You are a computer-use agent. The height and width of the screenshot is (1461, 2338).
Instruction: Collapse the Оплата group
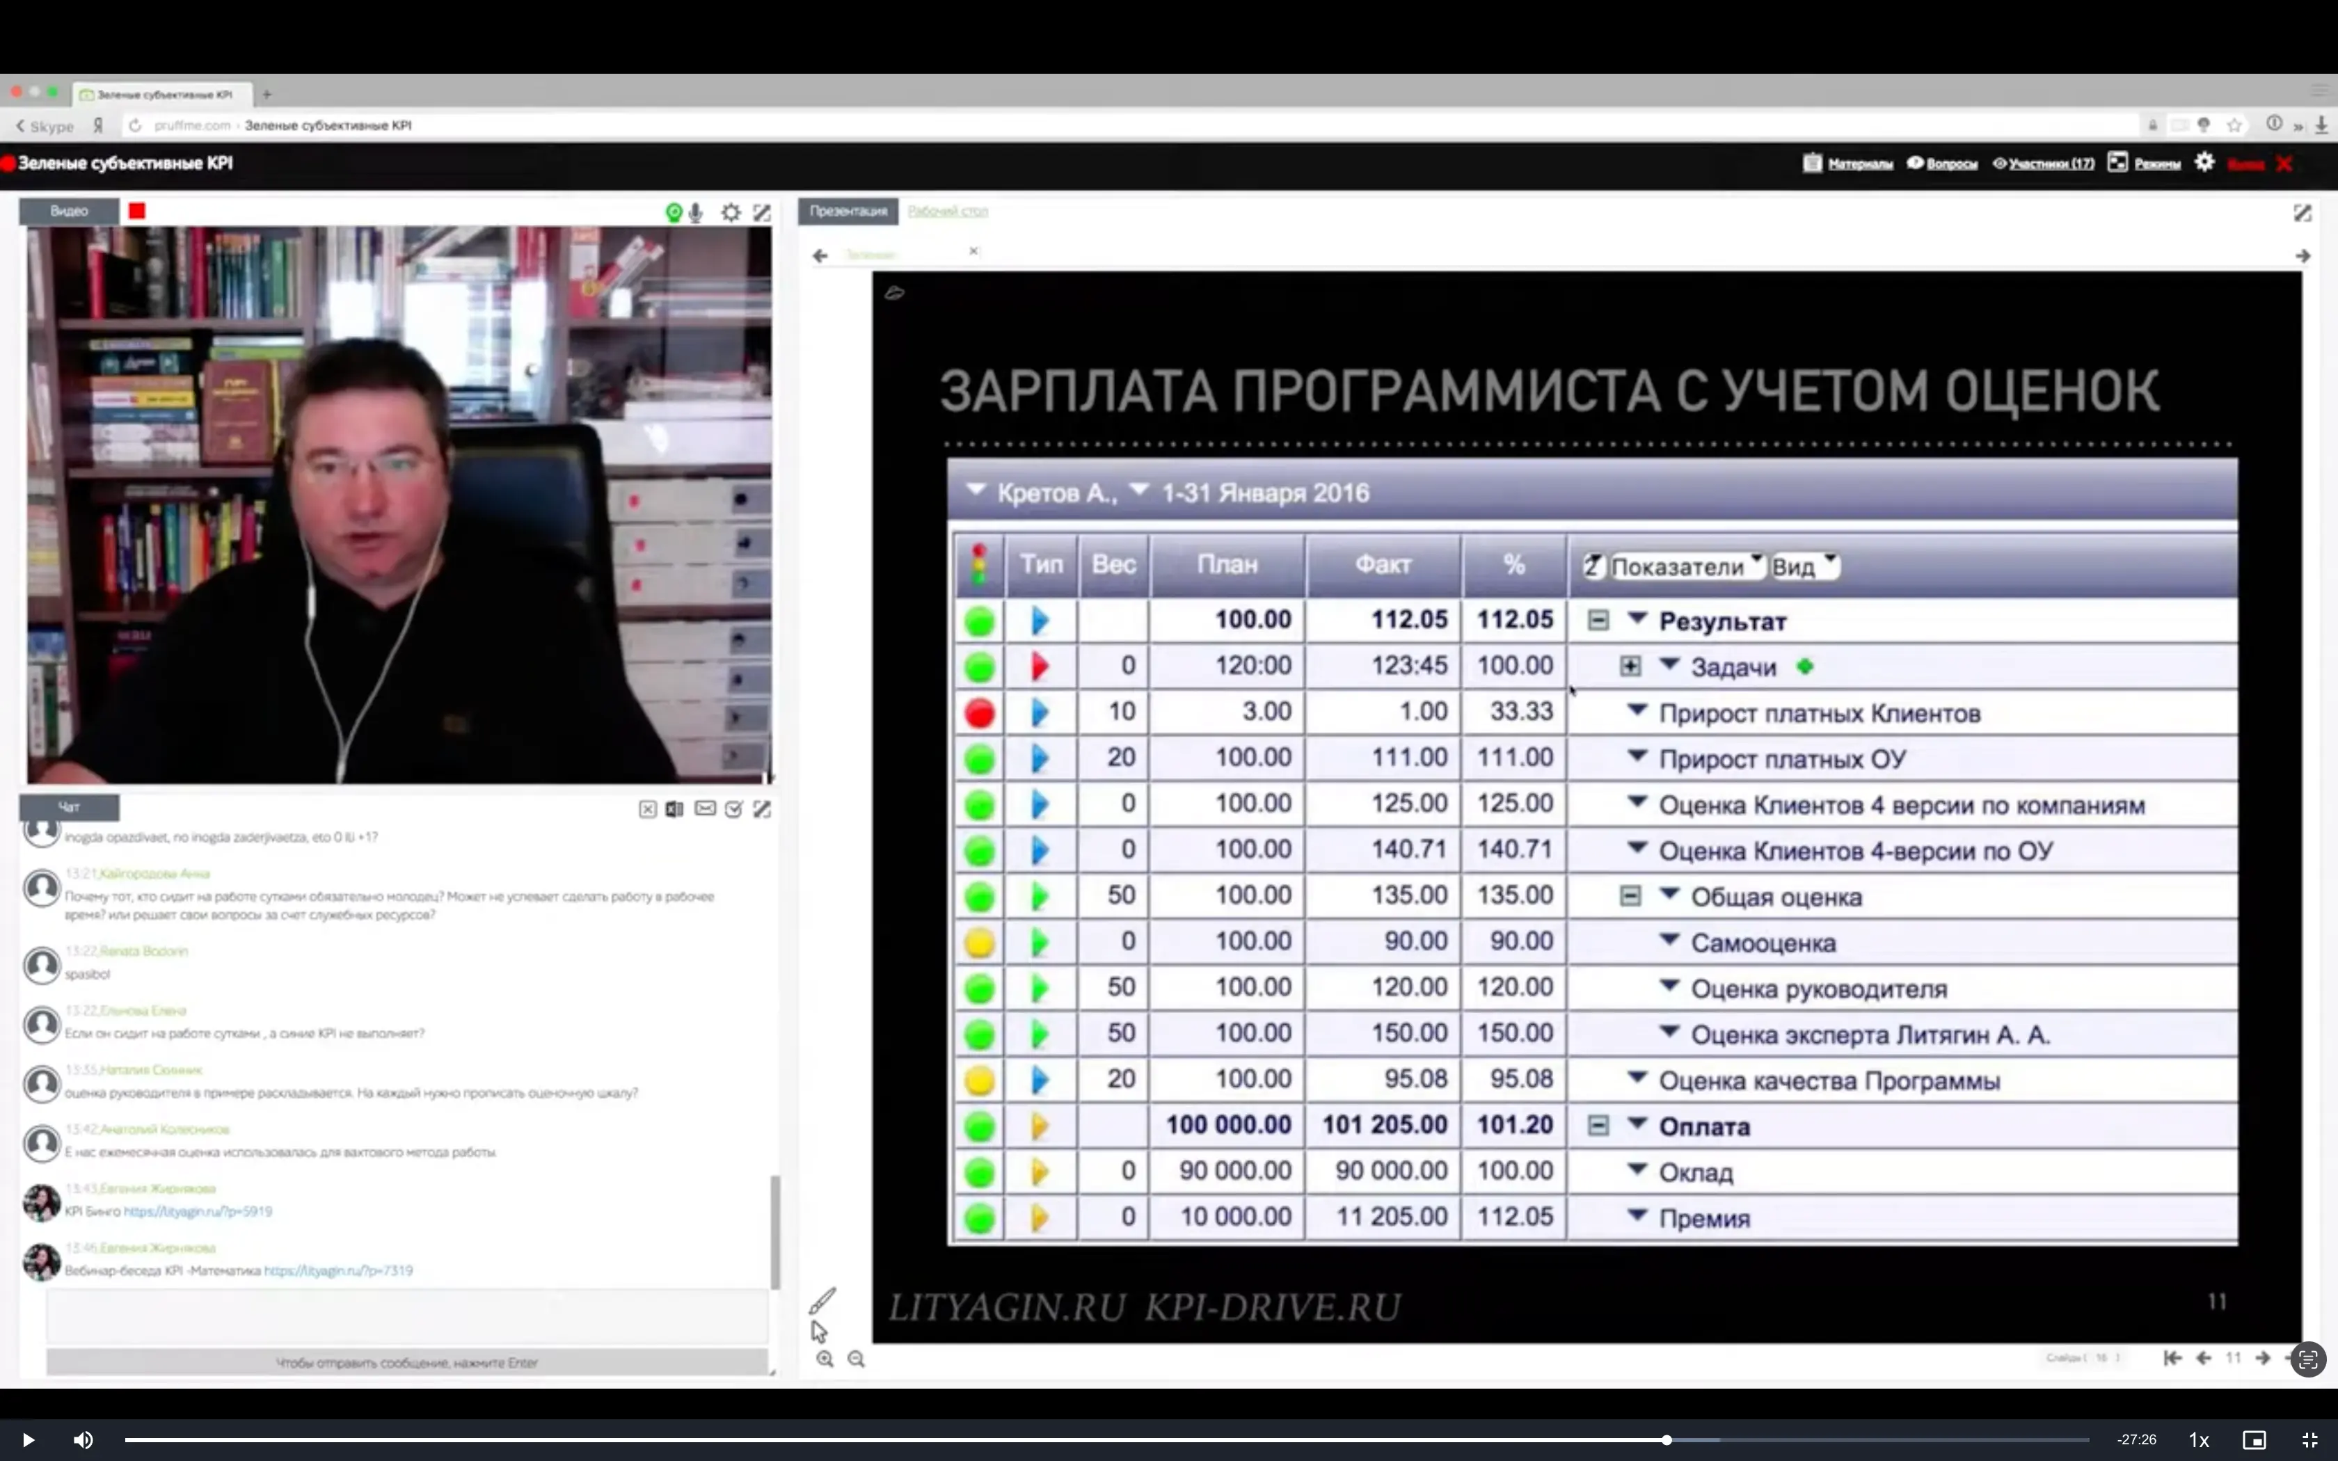[x=1599, y=1126]
